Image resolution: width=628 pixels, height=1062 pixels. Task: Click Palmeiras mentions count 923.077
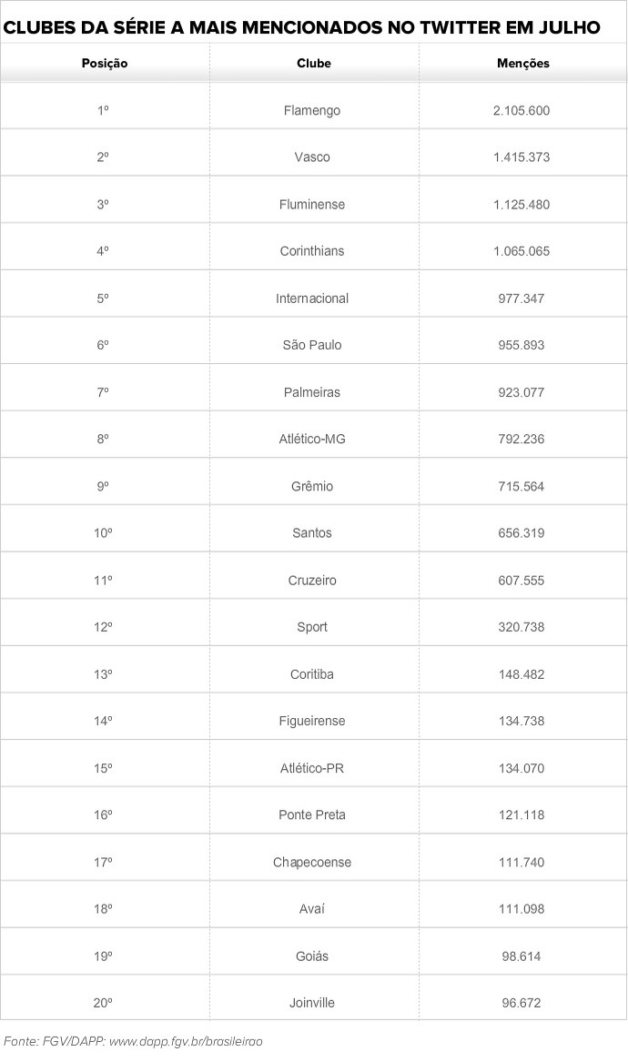tap(522, 392)
